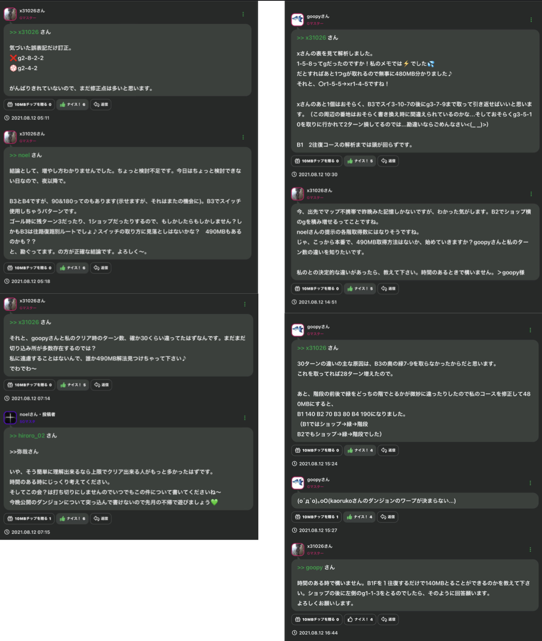This screenshot has height=641, width=542.
Task: Open the kebab menu on goopy's 15:27 comment
Action: pyautogui.click(x=530, y=483)
